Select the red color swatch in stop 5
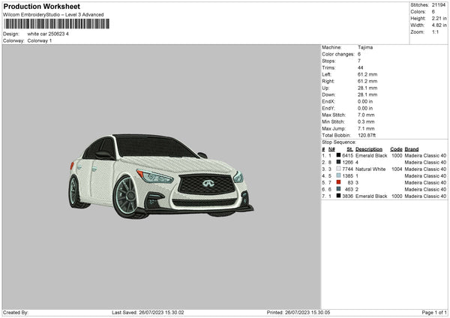 coord(339,182)
